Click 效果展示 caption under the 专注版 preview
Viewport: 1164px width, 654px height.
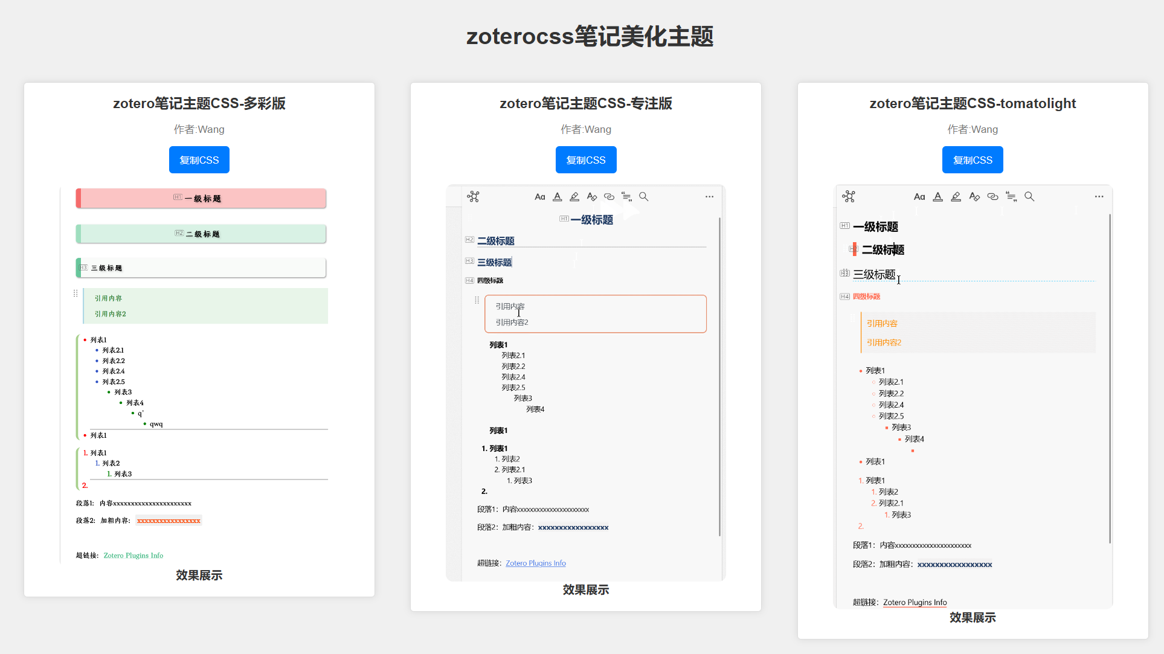click(586, 590)
